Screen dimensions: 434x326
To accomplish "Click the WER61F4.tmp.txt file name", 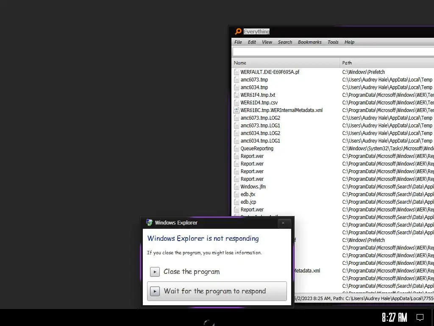I will pyautogui.click(x=258, y=95).
